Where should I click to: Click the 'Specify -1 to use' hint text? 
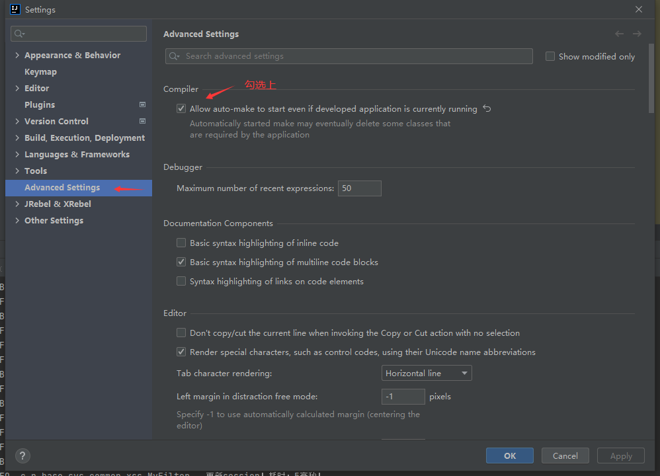pos(298,420)
